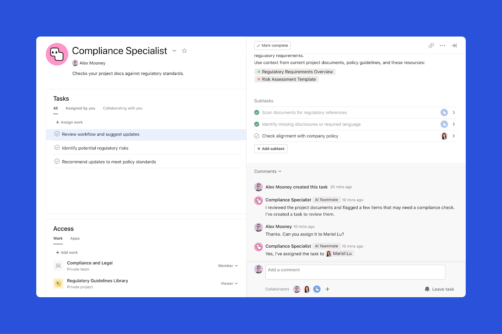Click the Mark complete button

pos(272,45)
